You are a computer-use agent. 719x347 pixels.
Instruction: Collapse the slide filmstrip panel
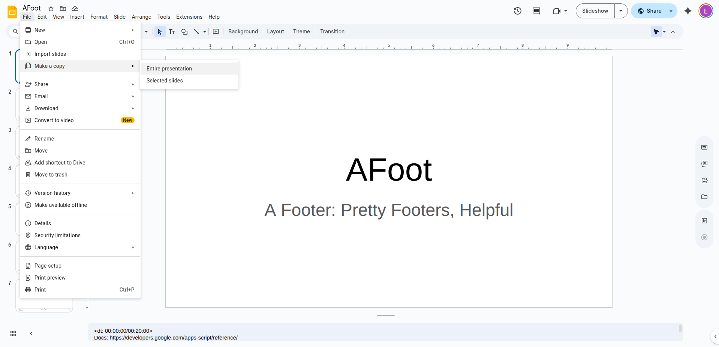click(31, 334)
